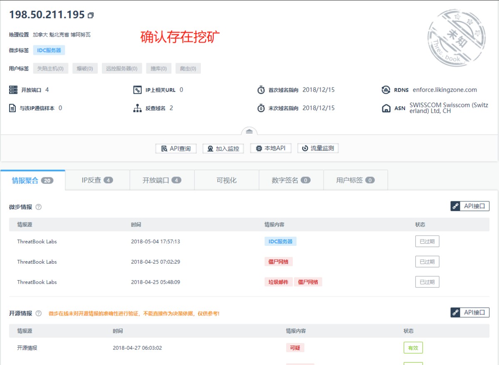Click the 垃圾邮件 tag
Viewport: 499px width, 365px height.
tap(279, 282)
